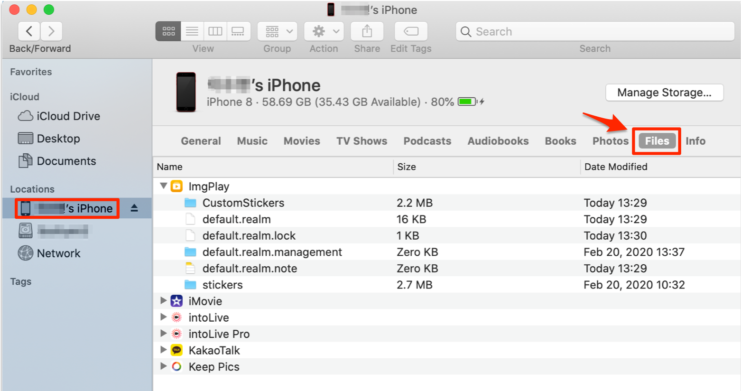The image size is (741, 391).
Task: Select the default.realm.lock file icon
Action: click(190, 235)
